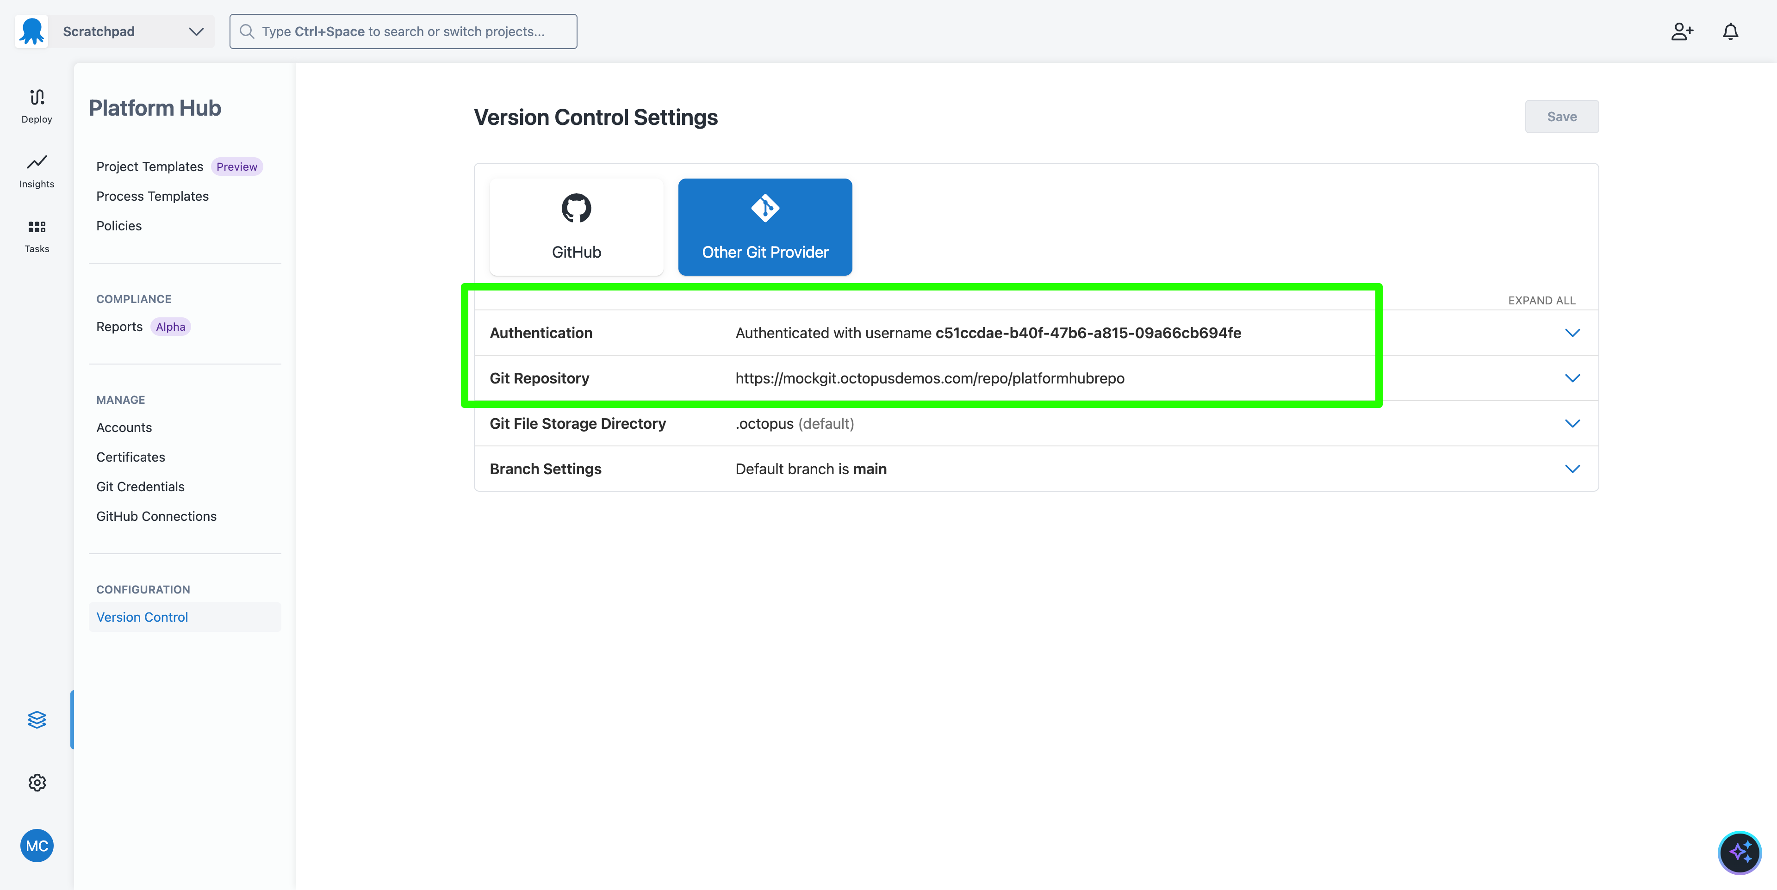Open the Reports page
Viewport: 1777px width, 890px height.
[119, 327]
